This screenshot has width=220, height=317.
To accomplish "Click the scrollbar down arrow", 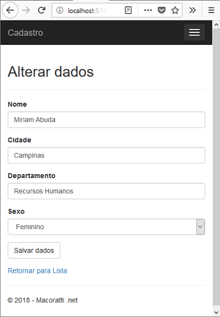I will (216, 312).
